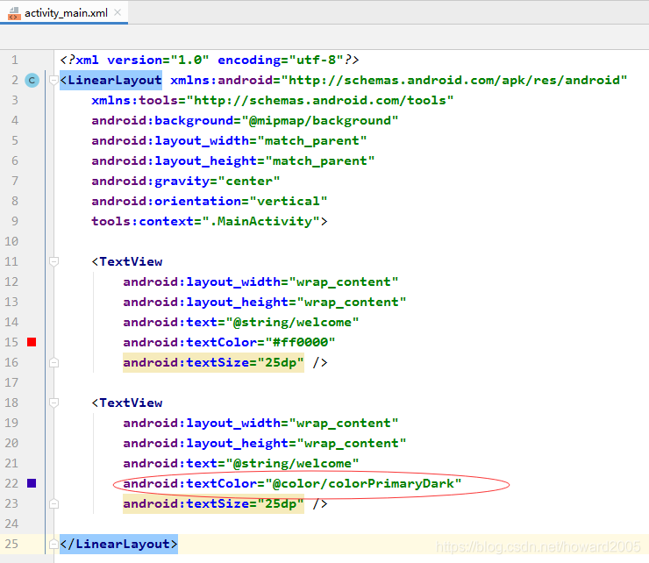
Task: Click the closing </LinearLayout> tag
Action: coord(118,544)
